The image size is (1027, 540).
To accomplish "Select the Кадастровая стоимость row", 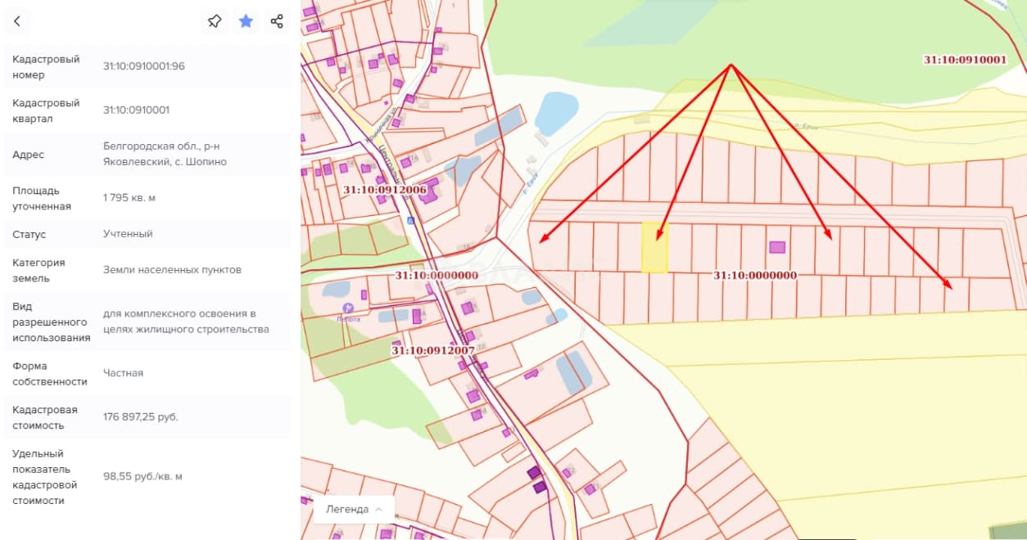I will click(147, 417).
